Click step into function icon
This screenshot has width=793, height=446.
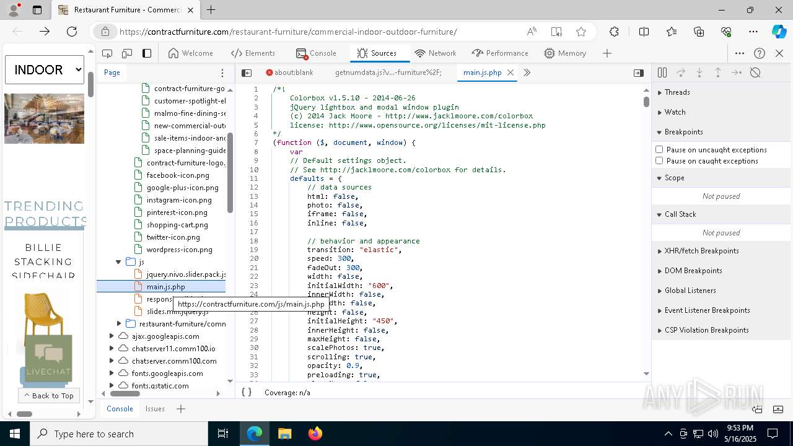pos(699,72)
